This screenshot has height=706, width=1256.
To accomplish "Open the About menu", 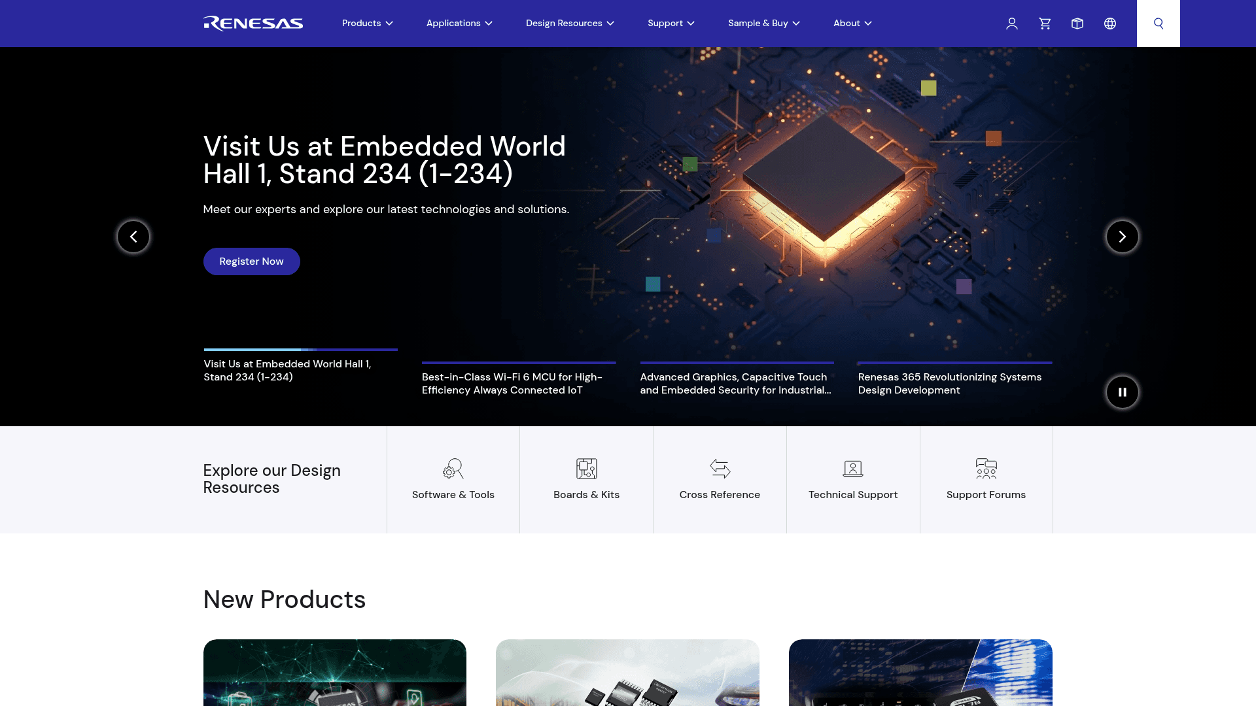I will coord(852,24).
